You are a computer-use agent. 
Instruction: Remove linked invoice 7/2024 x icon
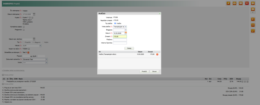click(29, 49)
